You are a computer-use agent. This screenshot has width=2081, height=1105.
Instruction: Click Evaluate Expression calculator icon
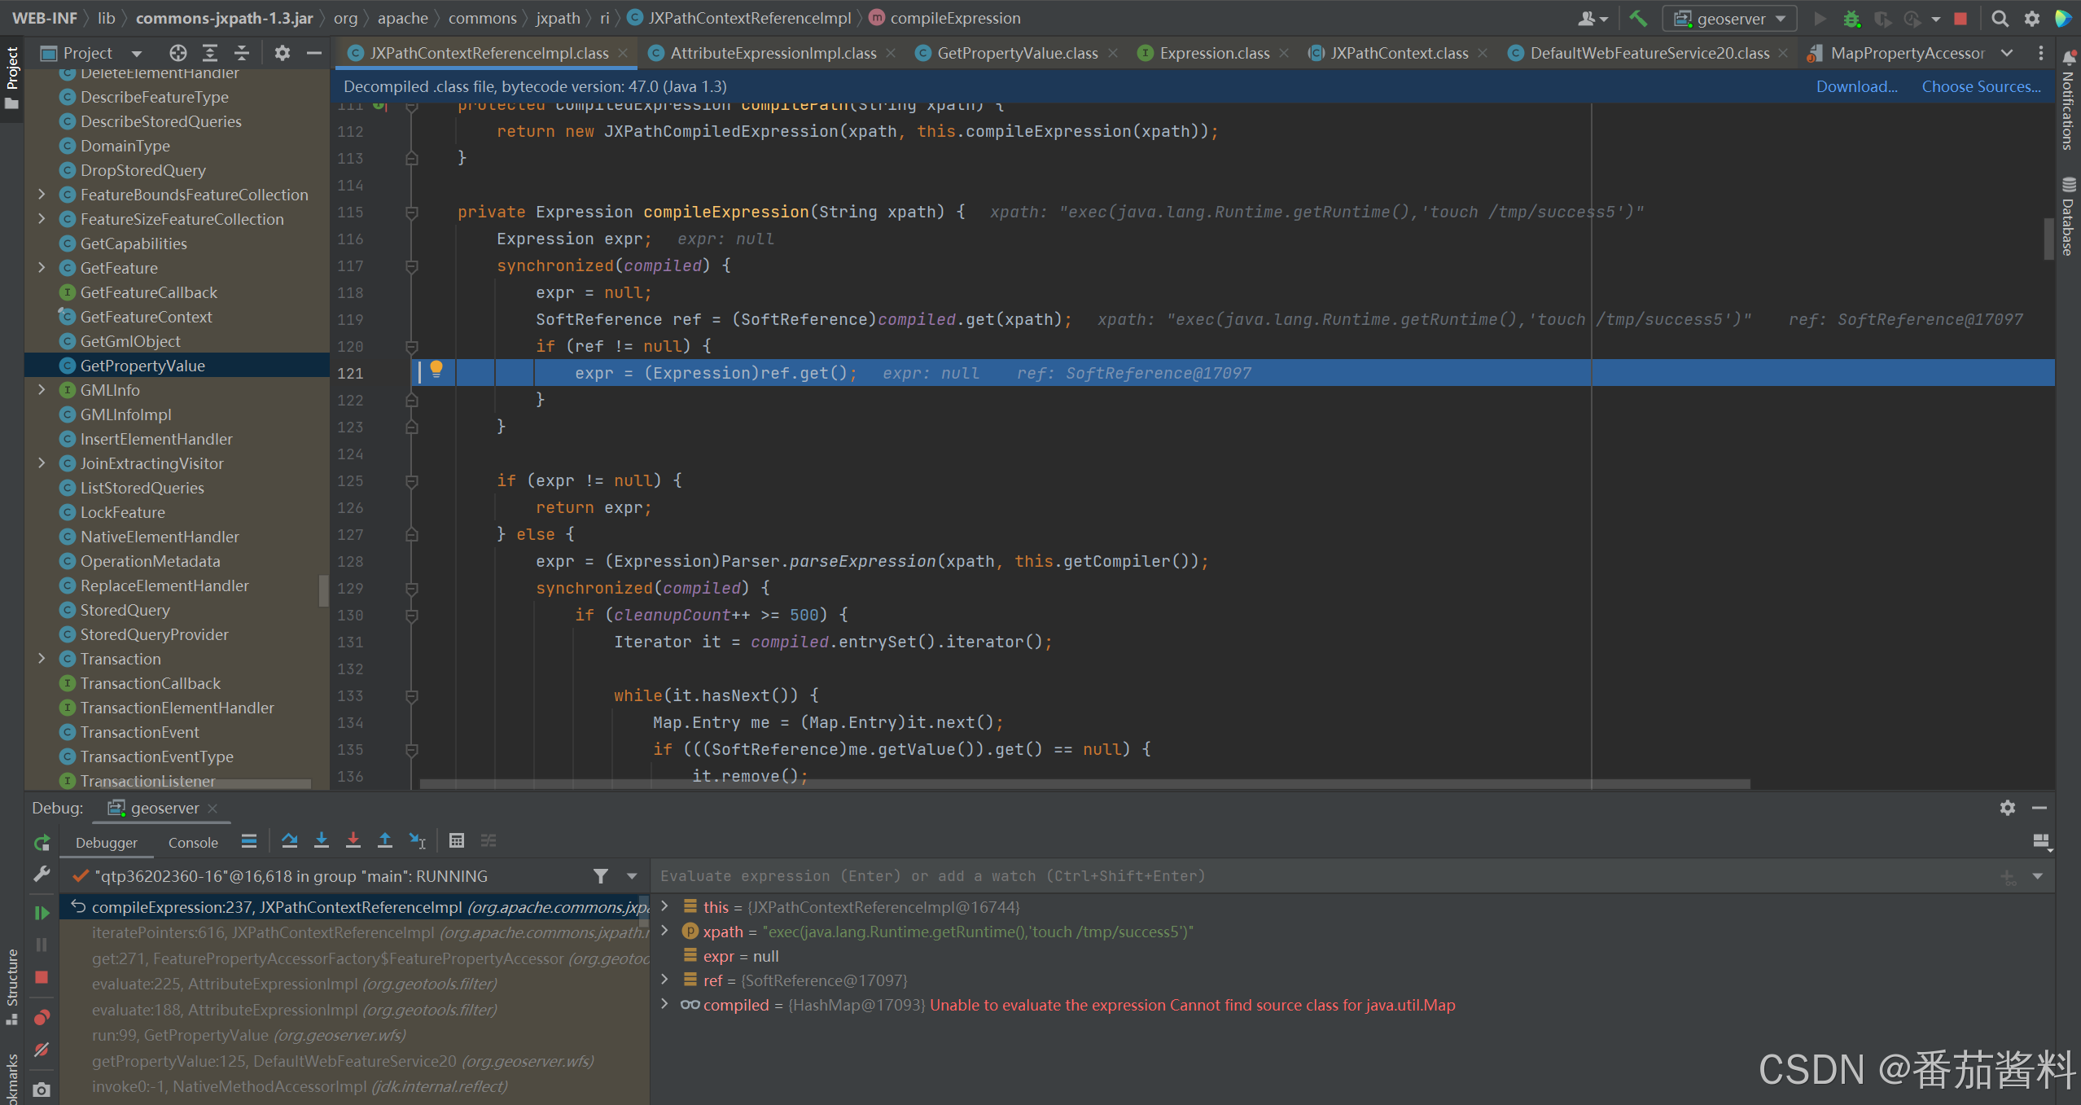click(457, 840)
